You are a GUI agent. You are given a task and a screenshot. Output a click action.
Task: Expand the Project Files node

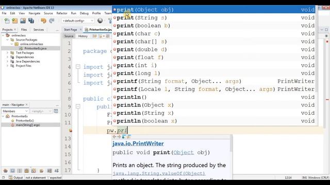click(7, 66)
